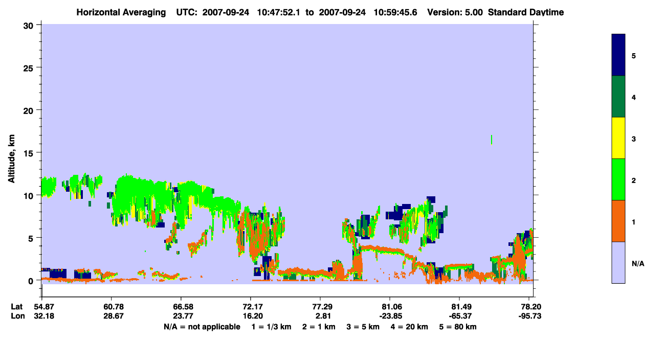Click the isolated green feature near 16 km altitude
This screenshot has width=665, height=341.
coord(492,140)
